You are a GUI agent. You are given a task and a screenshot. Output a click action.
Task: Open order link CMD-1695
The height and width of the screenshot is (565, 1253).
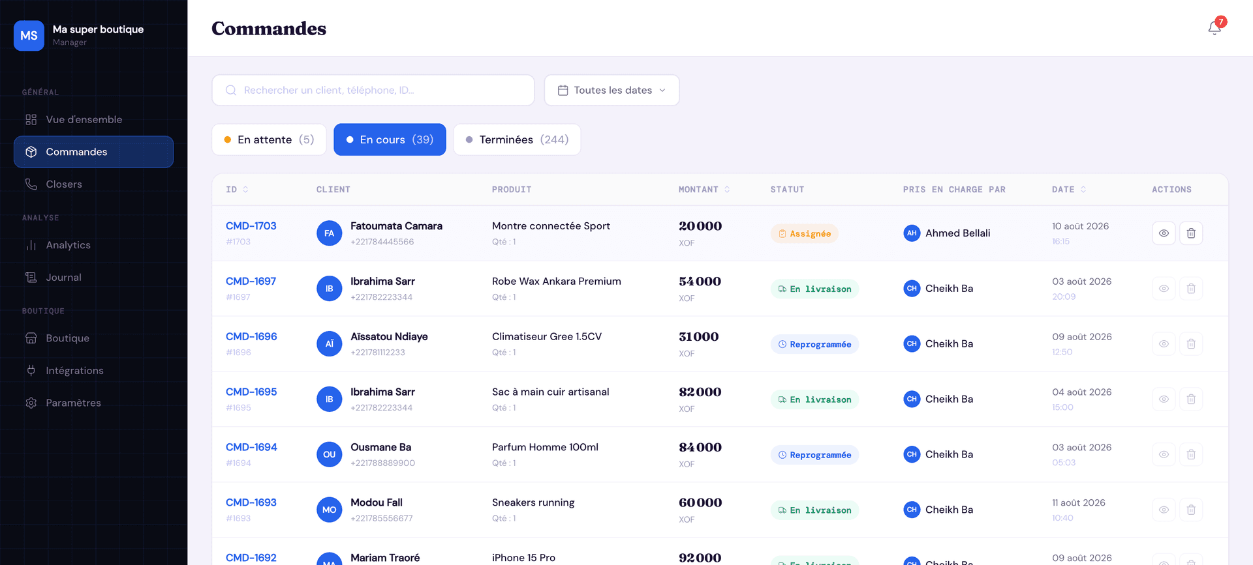click(251, 392)
